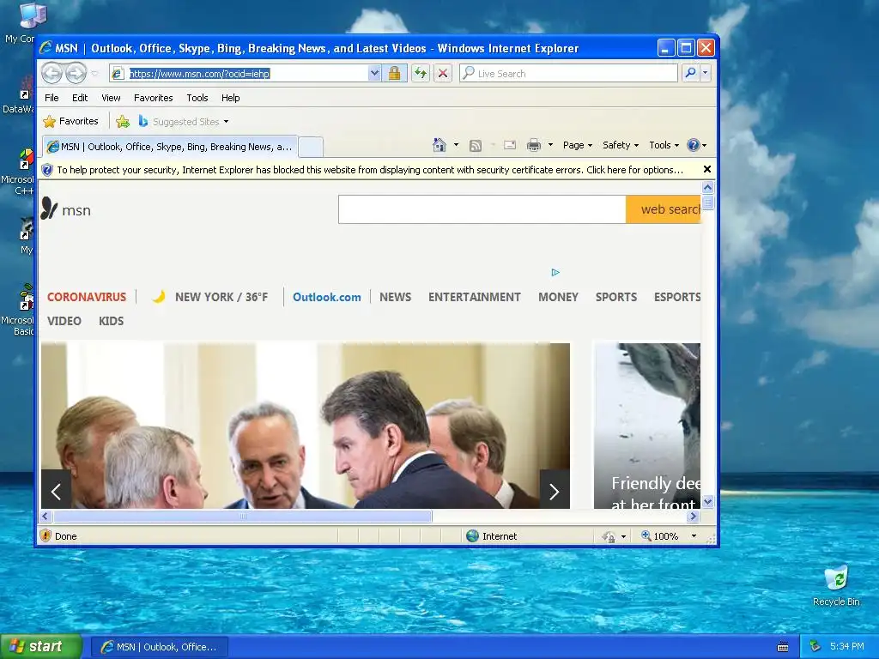
Task: Click the Print icon
Action: (534, 146)
